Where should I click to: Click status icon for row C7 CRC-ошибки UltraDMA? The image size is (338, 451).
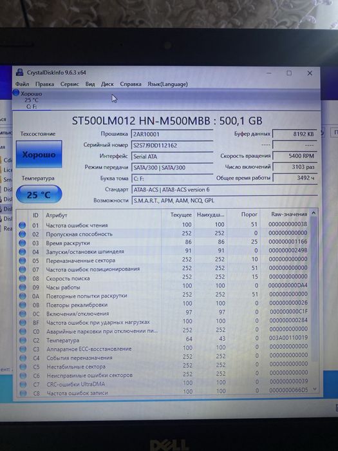pyautogui.click(x=23, y=385)
